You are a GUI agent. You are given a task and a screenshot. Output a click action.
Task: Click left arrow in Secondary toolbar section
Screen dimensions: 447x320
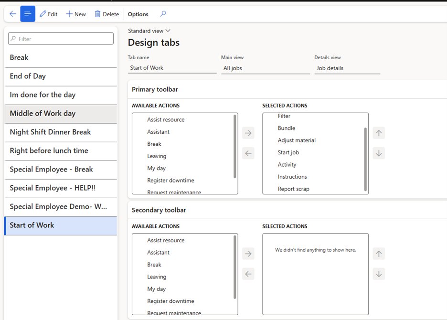(x=248, y=274)
